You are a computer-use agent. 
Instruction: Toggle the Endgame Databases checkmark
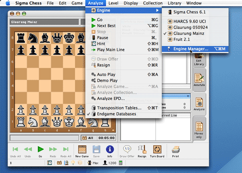[x=123, y=114]
